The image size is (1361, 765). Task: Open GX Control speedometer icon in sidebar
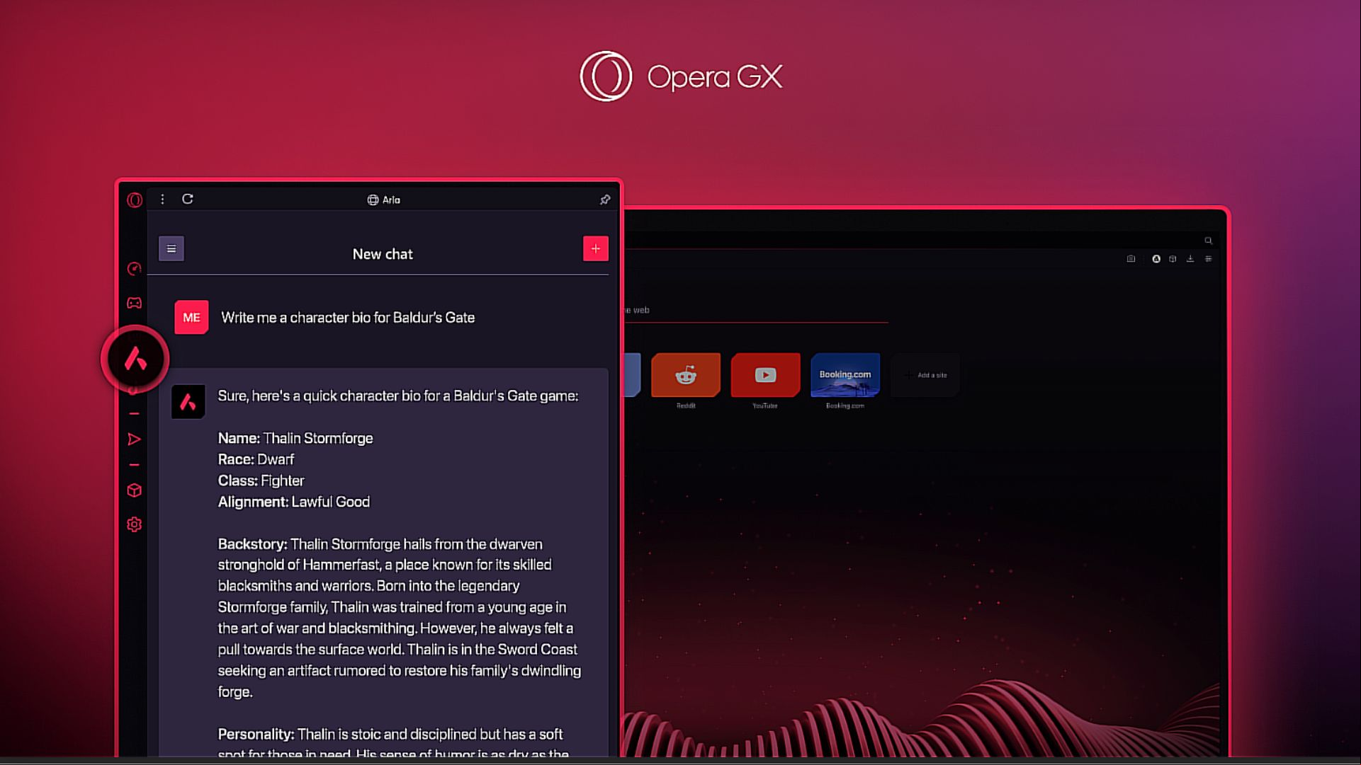tap(134, 269)
